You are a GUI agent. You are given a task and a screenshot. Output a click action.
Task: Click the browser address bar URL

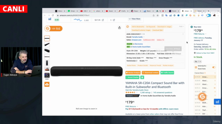click(74, 15)
